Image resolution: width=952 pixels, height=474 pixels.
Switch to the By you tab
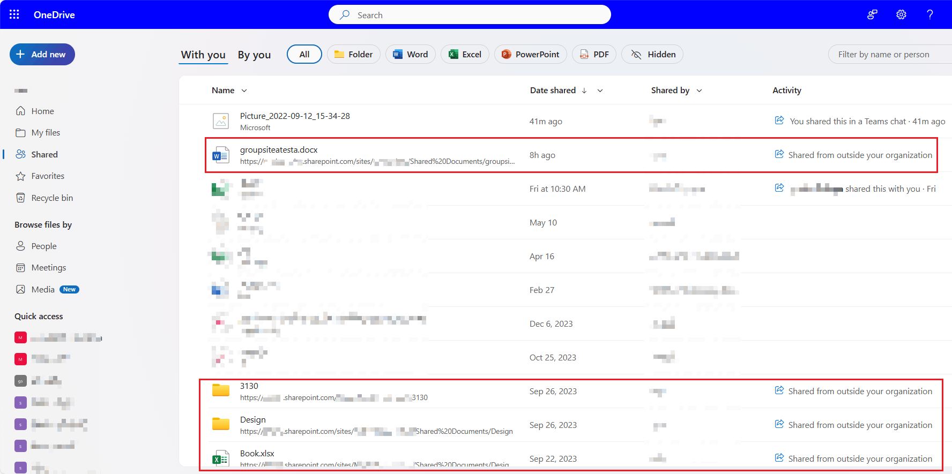[x=254, y=55]
